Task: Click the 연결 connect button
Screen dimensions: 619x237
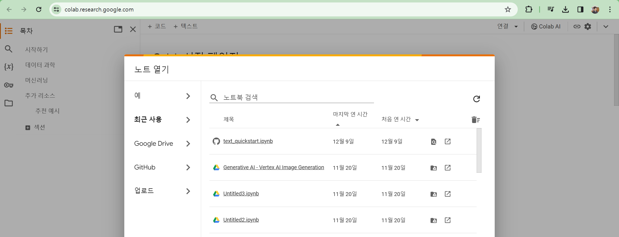Action: click(503, 26)
